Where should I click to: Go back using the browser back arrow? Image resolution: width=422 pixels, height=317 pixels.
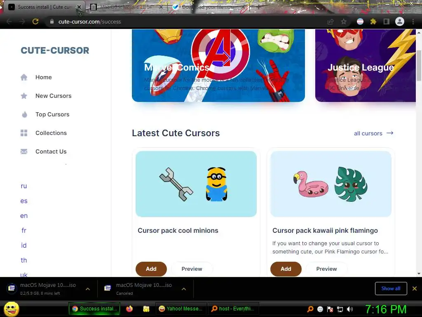(x=9, y=21)
